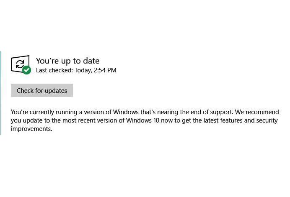Click the circular sync arrows symbol
Viewport: 290px width, 197px height.
click(20, 64)
